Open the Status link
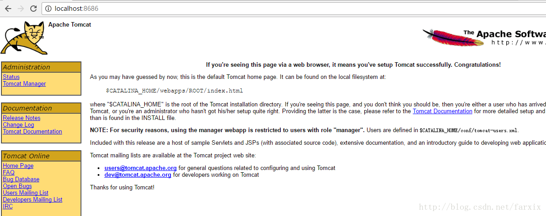The height and width of the screenshot is (216, 546). tap(11, 77)
